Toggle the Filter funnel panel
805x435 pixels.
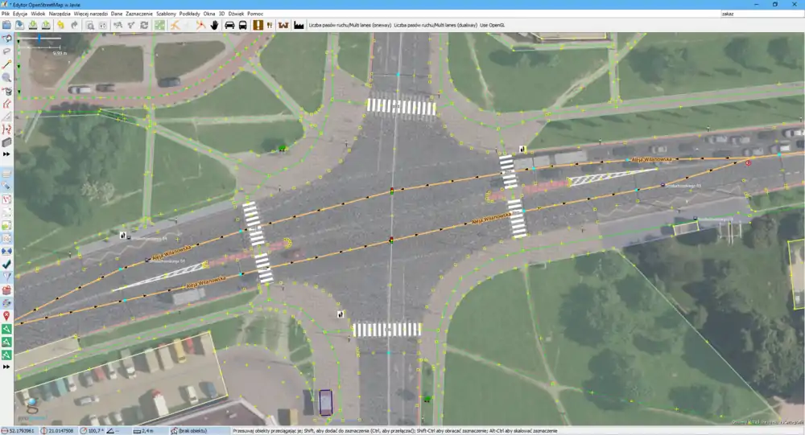click(x=6, y=277)
